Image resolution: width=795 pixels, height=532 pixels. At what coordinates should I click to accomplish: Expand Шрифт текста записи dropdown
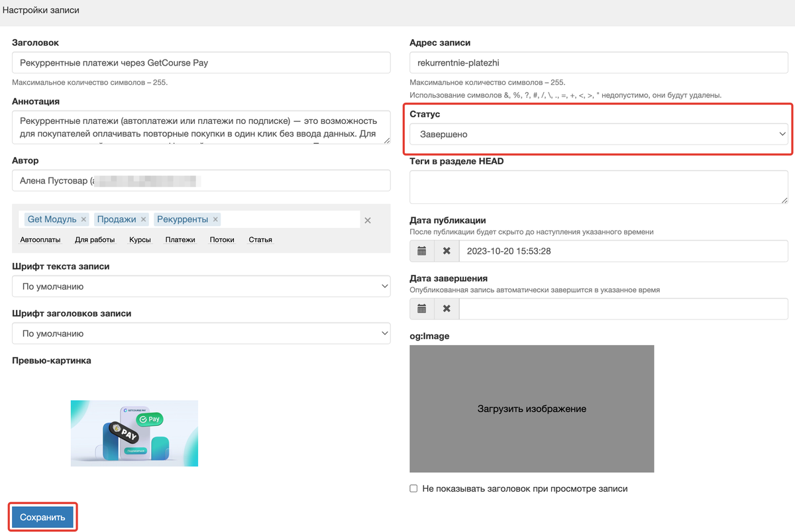click(201, 287)
